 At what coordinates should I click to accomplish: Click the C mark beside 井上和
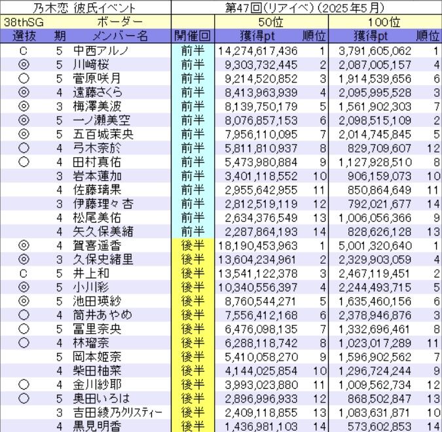(x=24, y=274)
